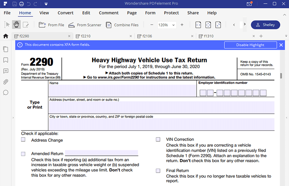The width and height of the screenshot is (289, 186).
Task: Click the Home icon beside tabs
Action: pos(5,36)
